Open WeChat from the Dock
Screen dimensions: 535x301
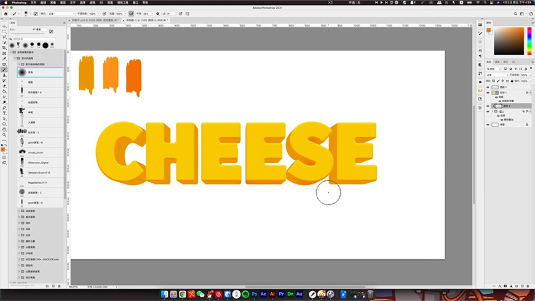[x=200, y=294]
